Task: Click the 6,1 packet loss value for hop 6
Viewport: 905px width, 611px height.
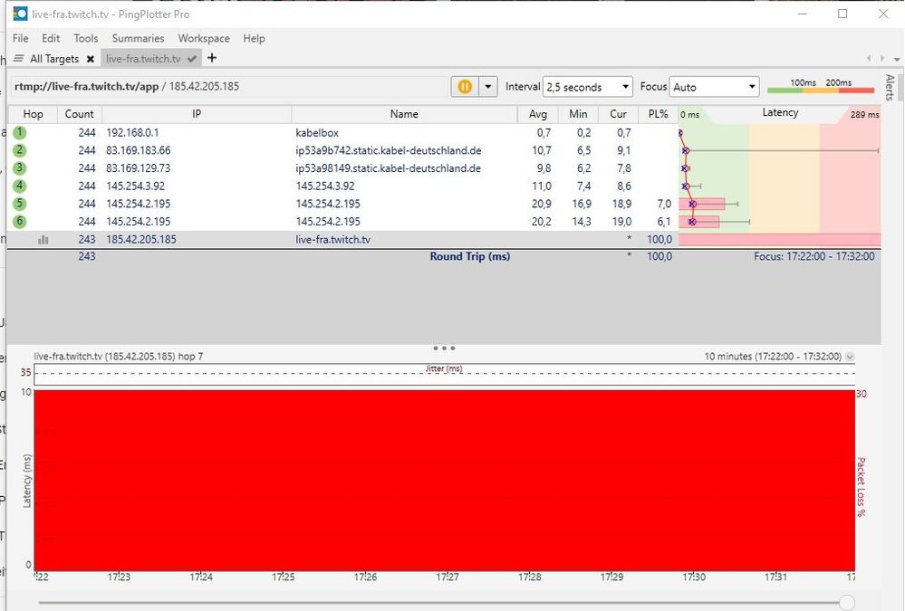Action: coord(664,222)
